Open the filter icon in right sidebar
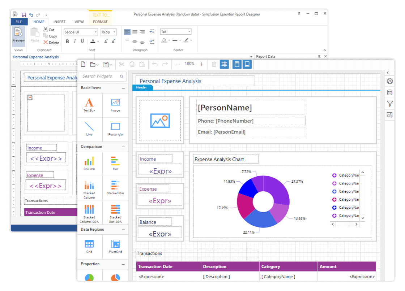The image size is (405, 291). click(389, 104)
